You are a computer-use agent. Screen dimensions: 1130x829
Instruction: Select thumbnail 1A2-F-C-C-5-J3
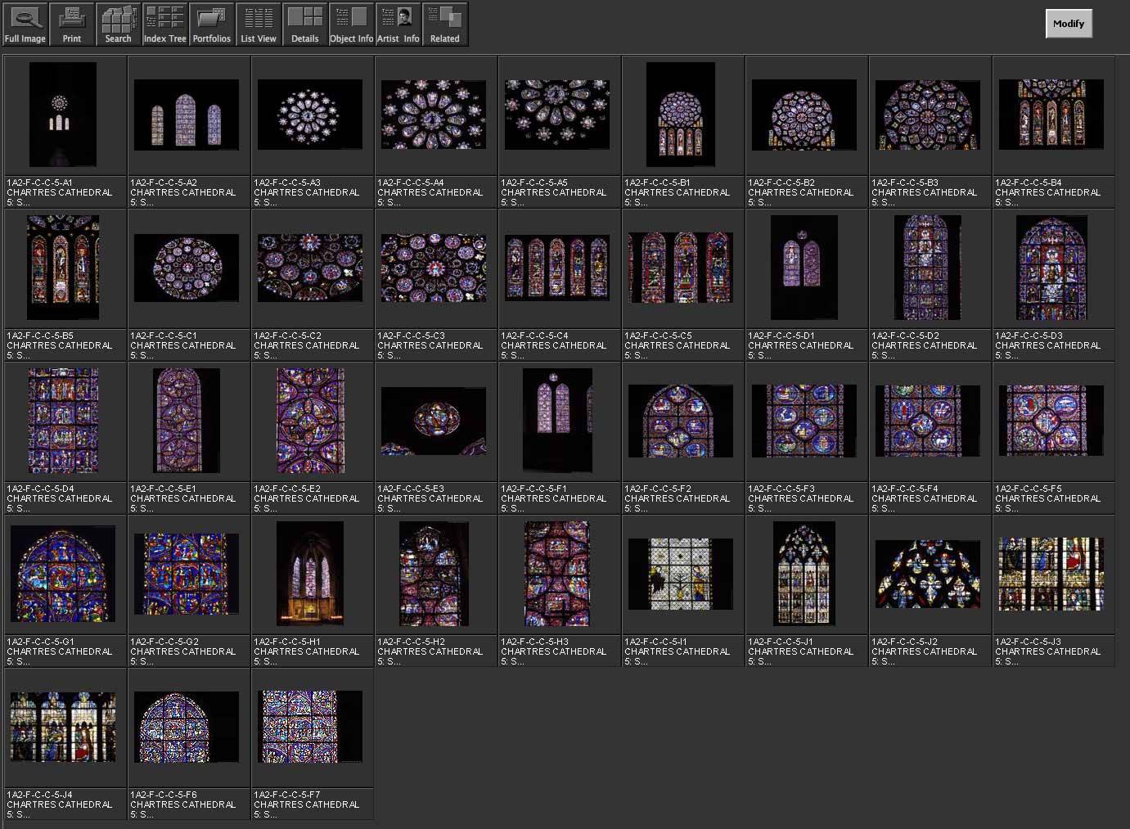(x=1051, y=574)
